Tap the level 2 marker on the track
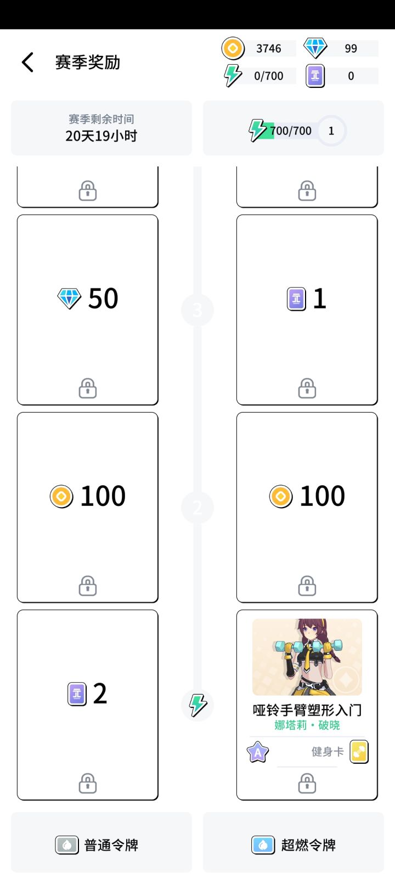Screen dimensions: 395x878 click(x=198, y=507)
